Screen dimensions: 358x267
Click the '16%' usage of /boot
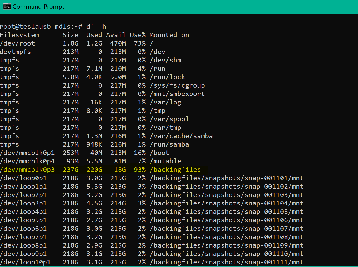tap(140, 153)
